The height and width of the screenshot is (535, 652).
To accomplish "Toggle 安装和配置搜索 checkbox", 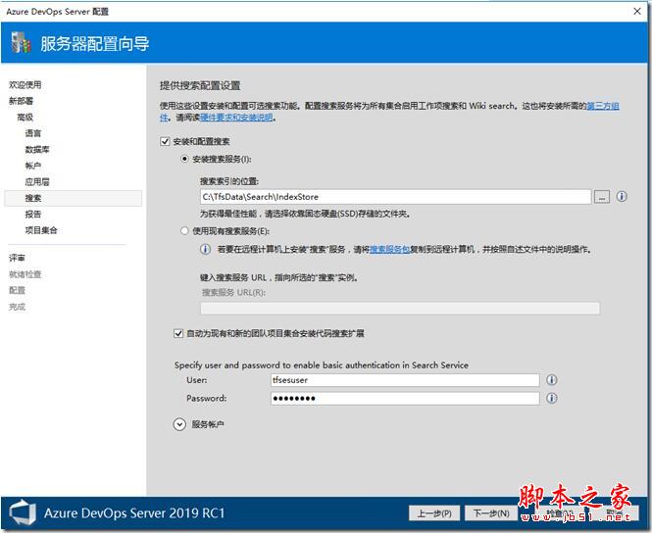I will pyautogui.click(x=165, y=141).
